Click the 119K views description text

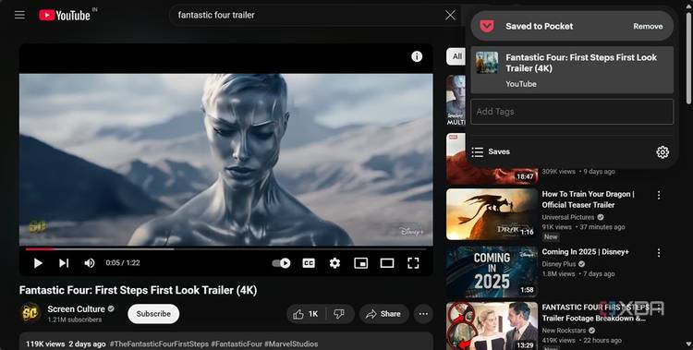tap(66, 344)
